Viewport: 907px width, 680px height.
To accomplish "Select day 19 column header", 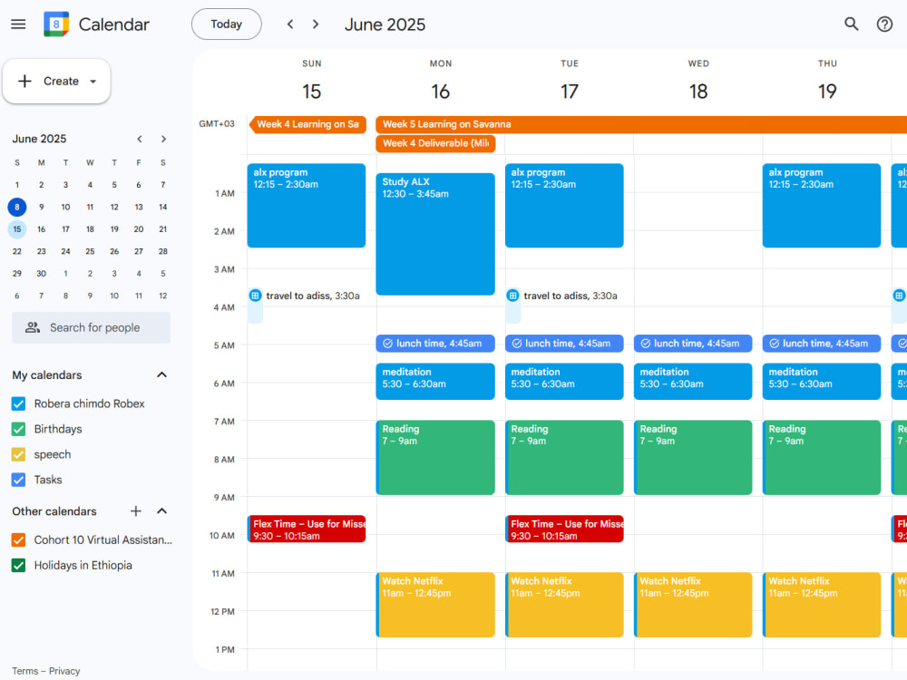I will pos(827,92).
